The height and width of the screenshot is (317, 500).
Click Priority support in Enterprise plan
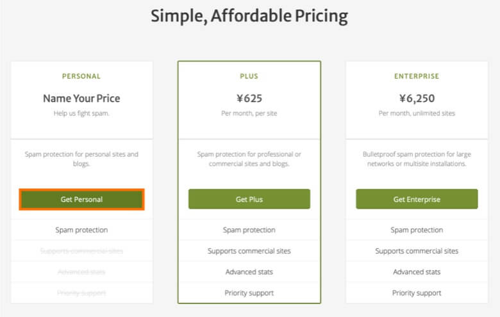tap(417, 293)
